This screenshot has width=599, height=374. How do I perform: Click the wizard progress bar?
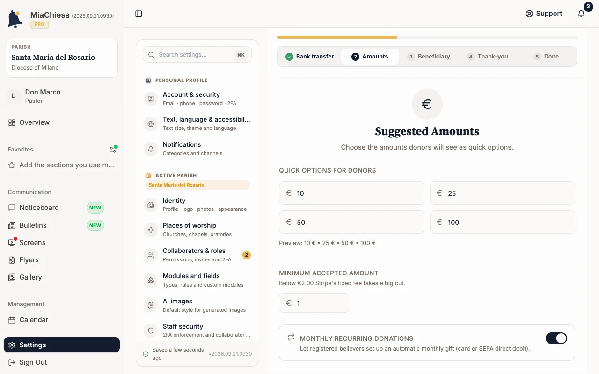click(427, 37)
